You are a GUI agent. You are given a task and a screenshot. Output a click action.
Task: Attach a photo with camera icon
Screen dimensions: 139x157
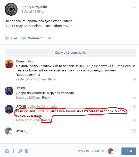(7, 151)
